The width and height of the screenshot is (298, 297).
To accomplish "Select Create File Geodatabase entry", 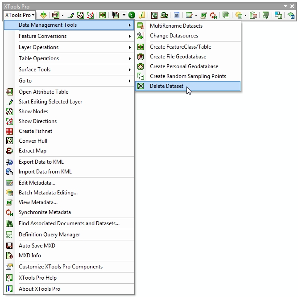I will (188, 57).
